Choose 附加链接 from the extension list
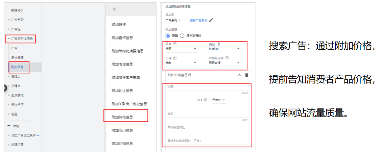The height and width of the screenshot is (155, 383). click(119, 25)
